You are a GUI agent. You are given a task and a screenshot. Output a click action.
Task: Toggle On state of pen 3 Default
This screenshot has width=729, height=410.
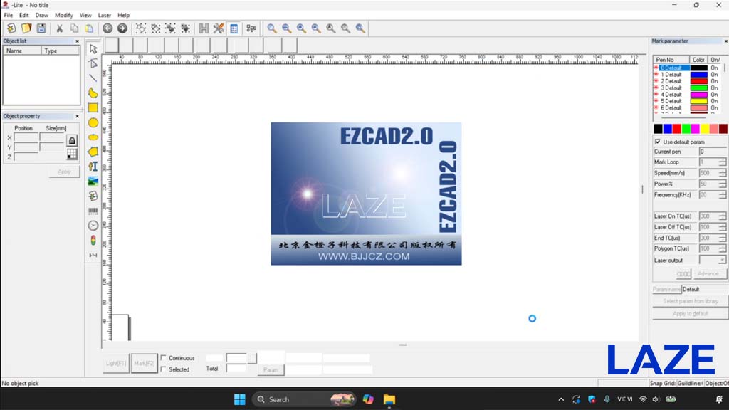pyautogui.click(x=714, y=88)
